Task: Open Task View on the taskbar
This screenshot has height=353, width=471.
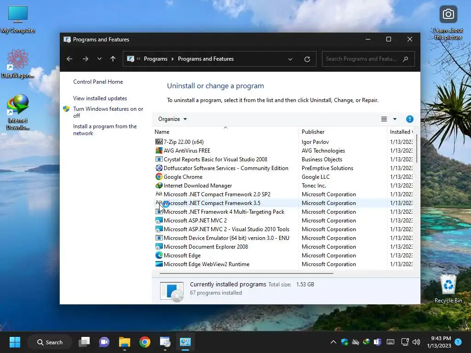Action: 85,342
